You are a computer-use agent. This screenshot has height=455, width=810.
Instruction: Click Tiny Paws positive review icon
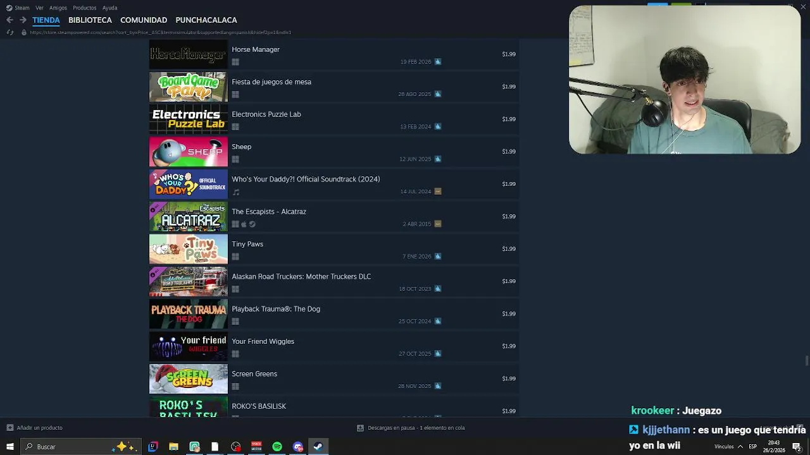[x=438, y=257]
